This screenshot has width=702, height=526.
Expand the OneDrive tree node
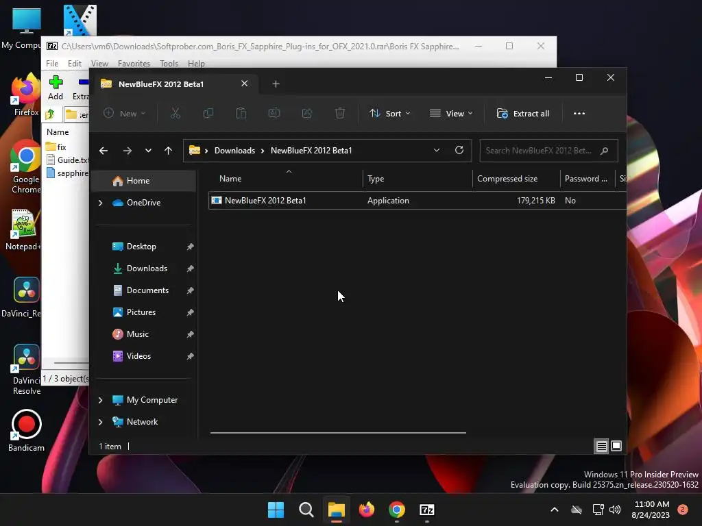point(100,203)
